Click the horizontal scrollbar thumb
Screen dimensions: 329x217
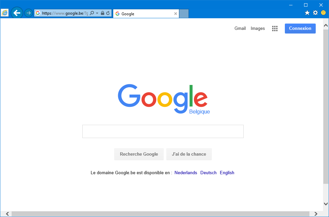(160, 214)
